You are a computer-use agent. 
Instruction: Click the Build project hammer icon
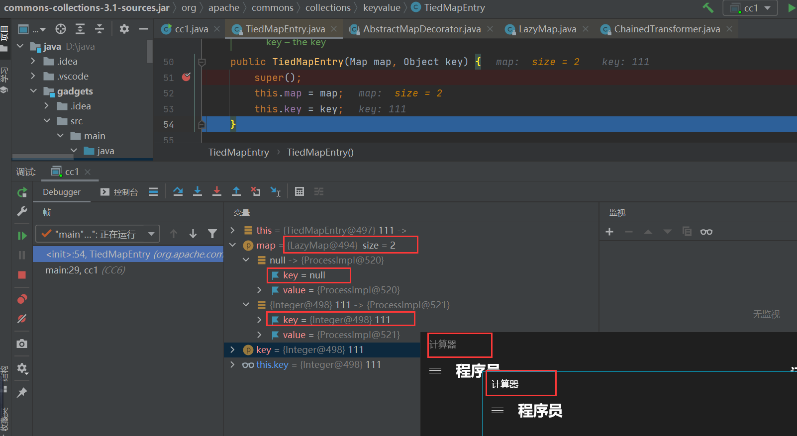pos(707,7)
